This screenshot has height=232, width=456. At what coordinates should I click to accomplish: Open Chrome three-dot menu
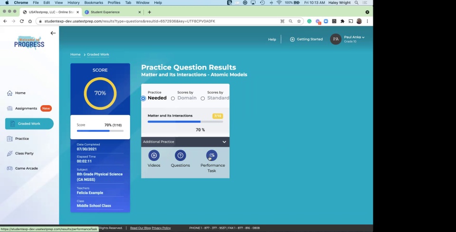[x=367, y=21]
